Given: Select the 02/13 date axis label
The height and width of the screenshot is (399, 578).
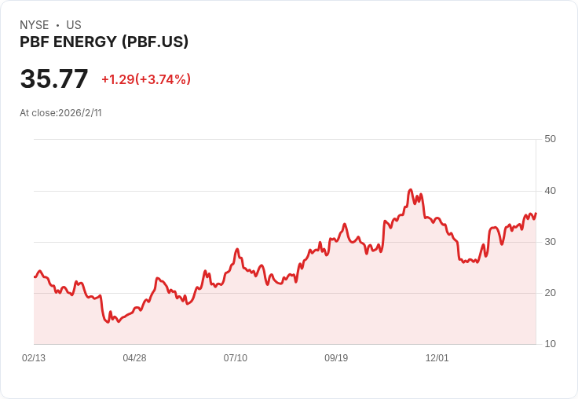Looking at the screenshot, I should [x=34, y=357].
